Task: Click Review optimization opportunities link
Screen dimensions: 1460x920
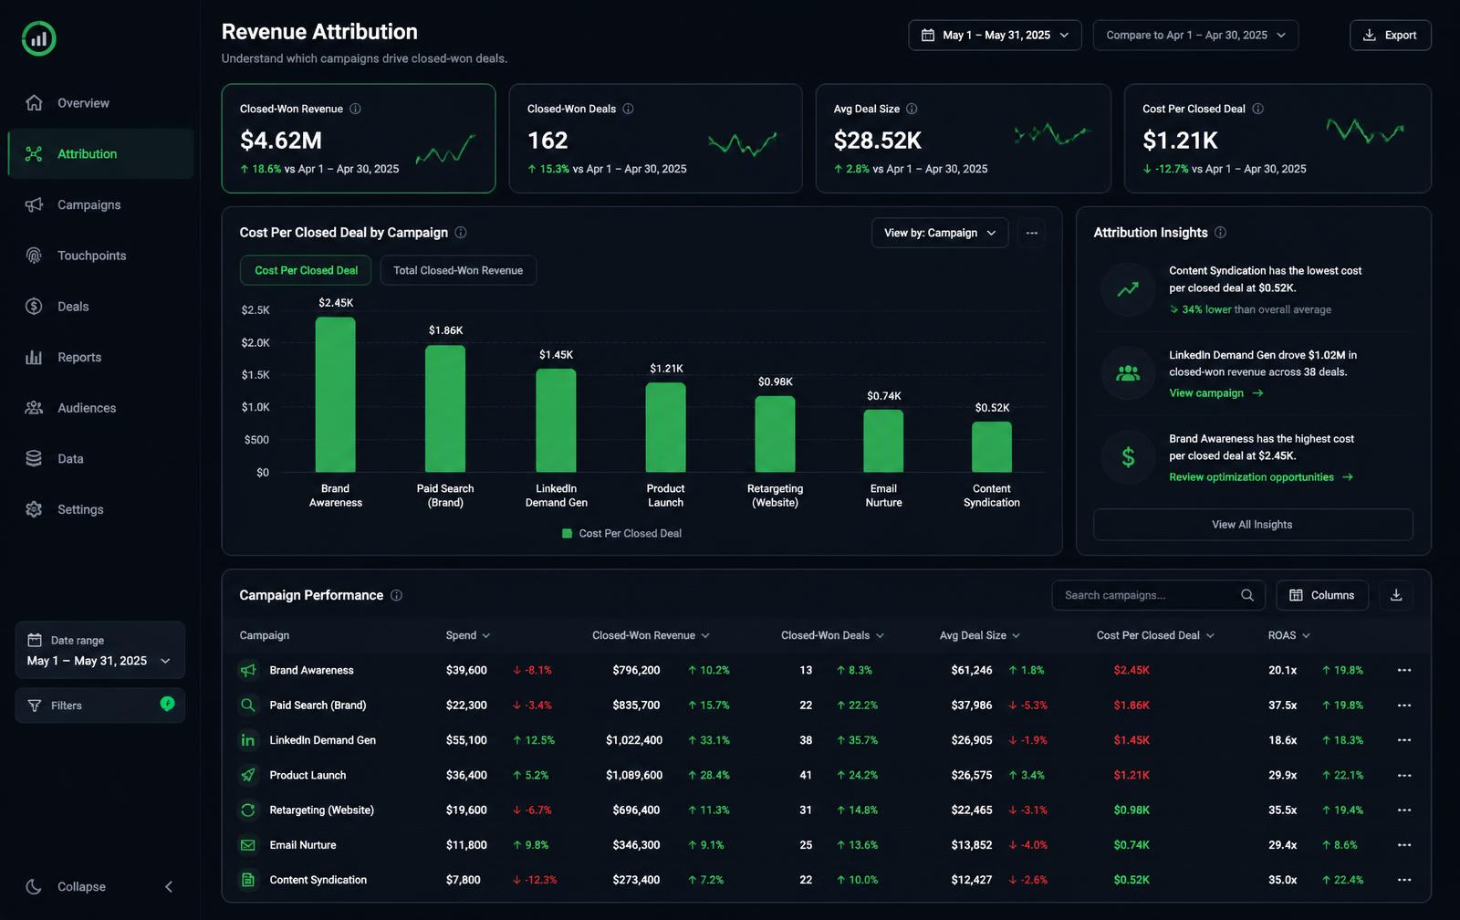Action: (1261, 477)
